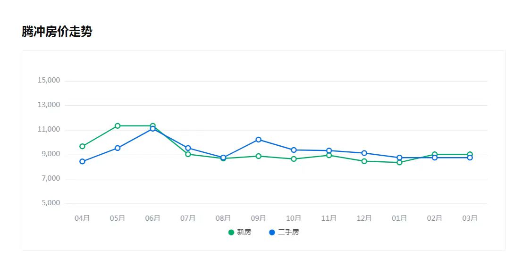The image size is (506, 258).
Task: Toggle the 二手房 series via its legend label
Action: point(288,232)
